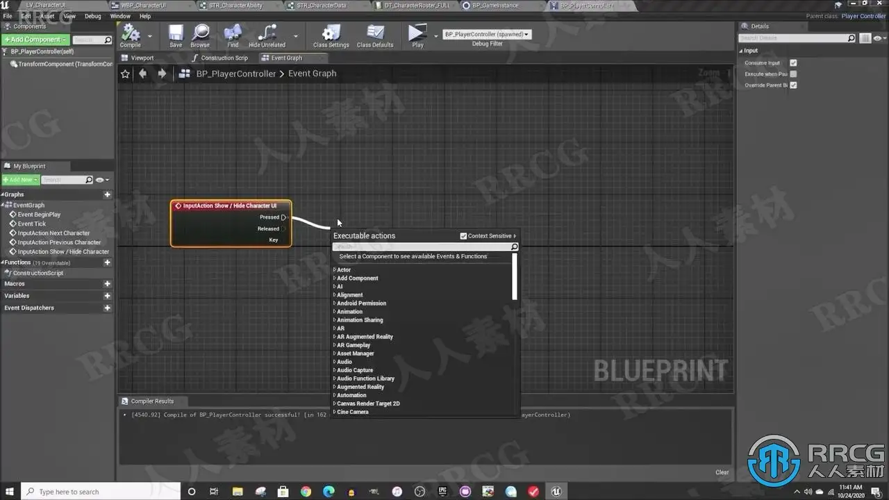Open the Window menu
Viewport: 889px width, 500px height.
(120, 16)
